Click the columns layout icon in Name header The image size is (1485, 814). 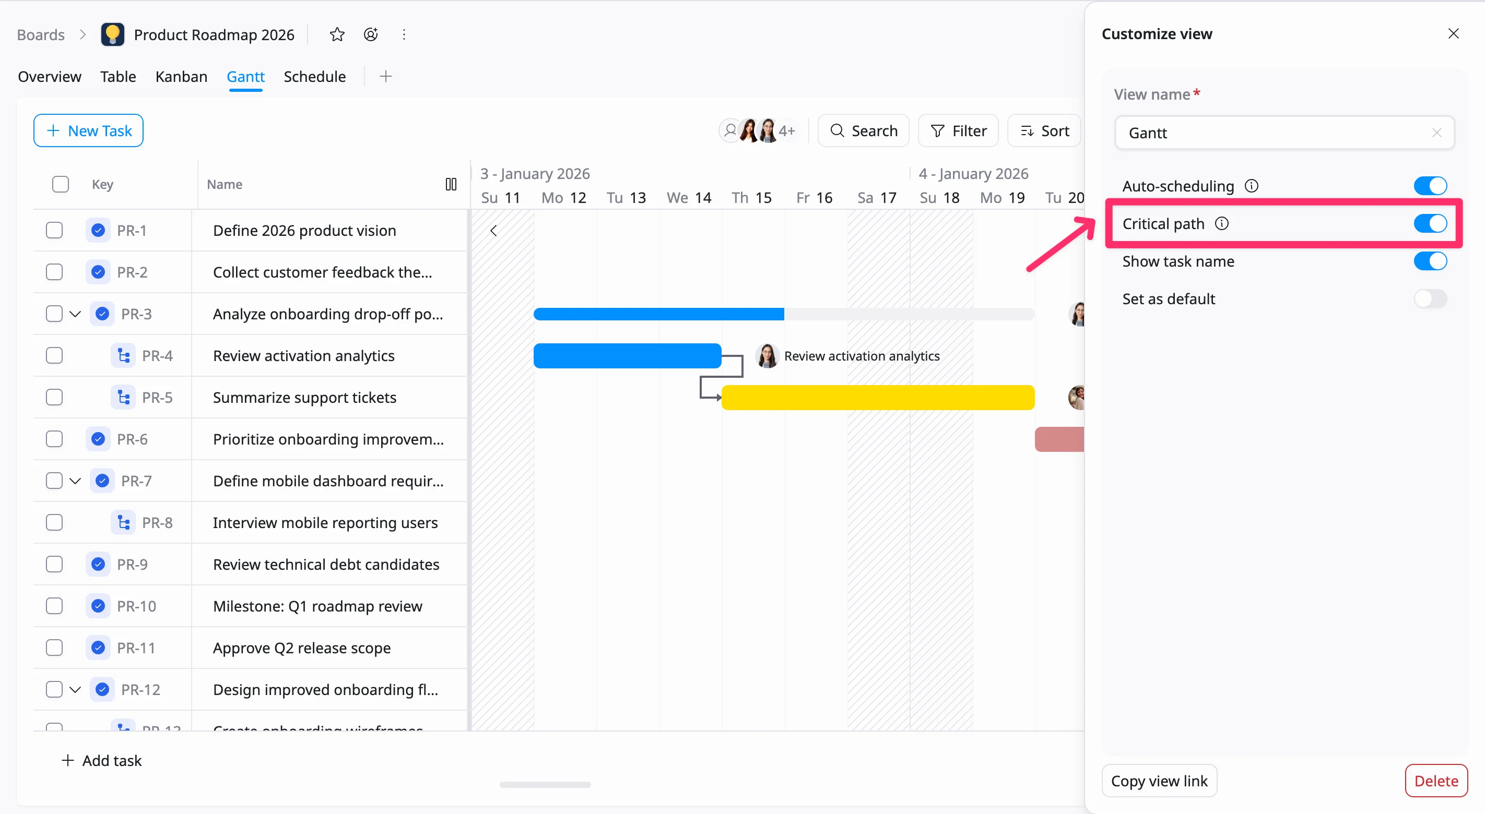[451, 184]
